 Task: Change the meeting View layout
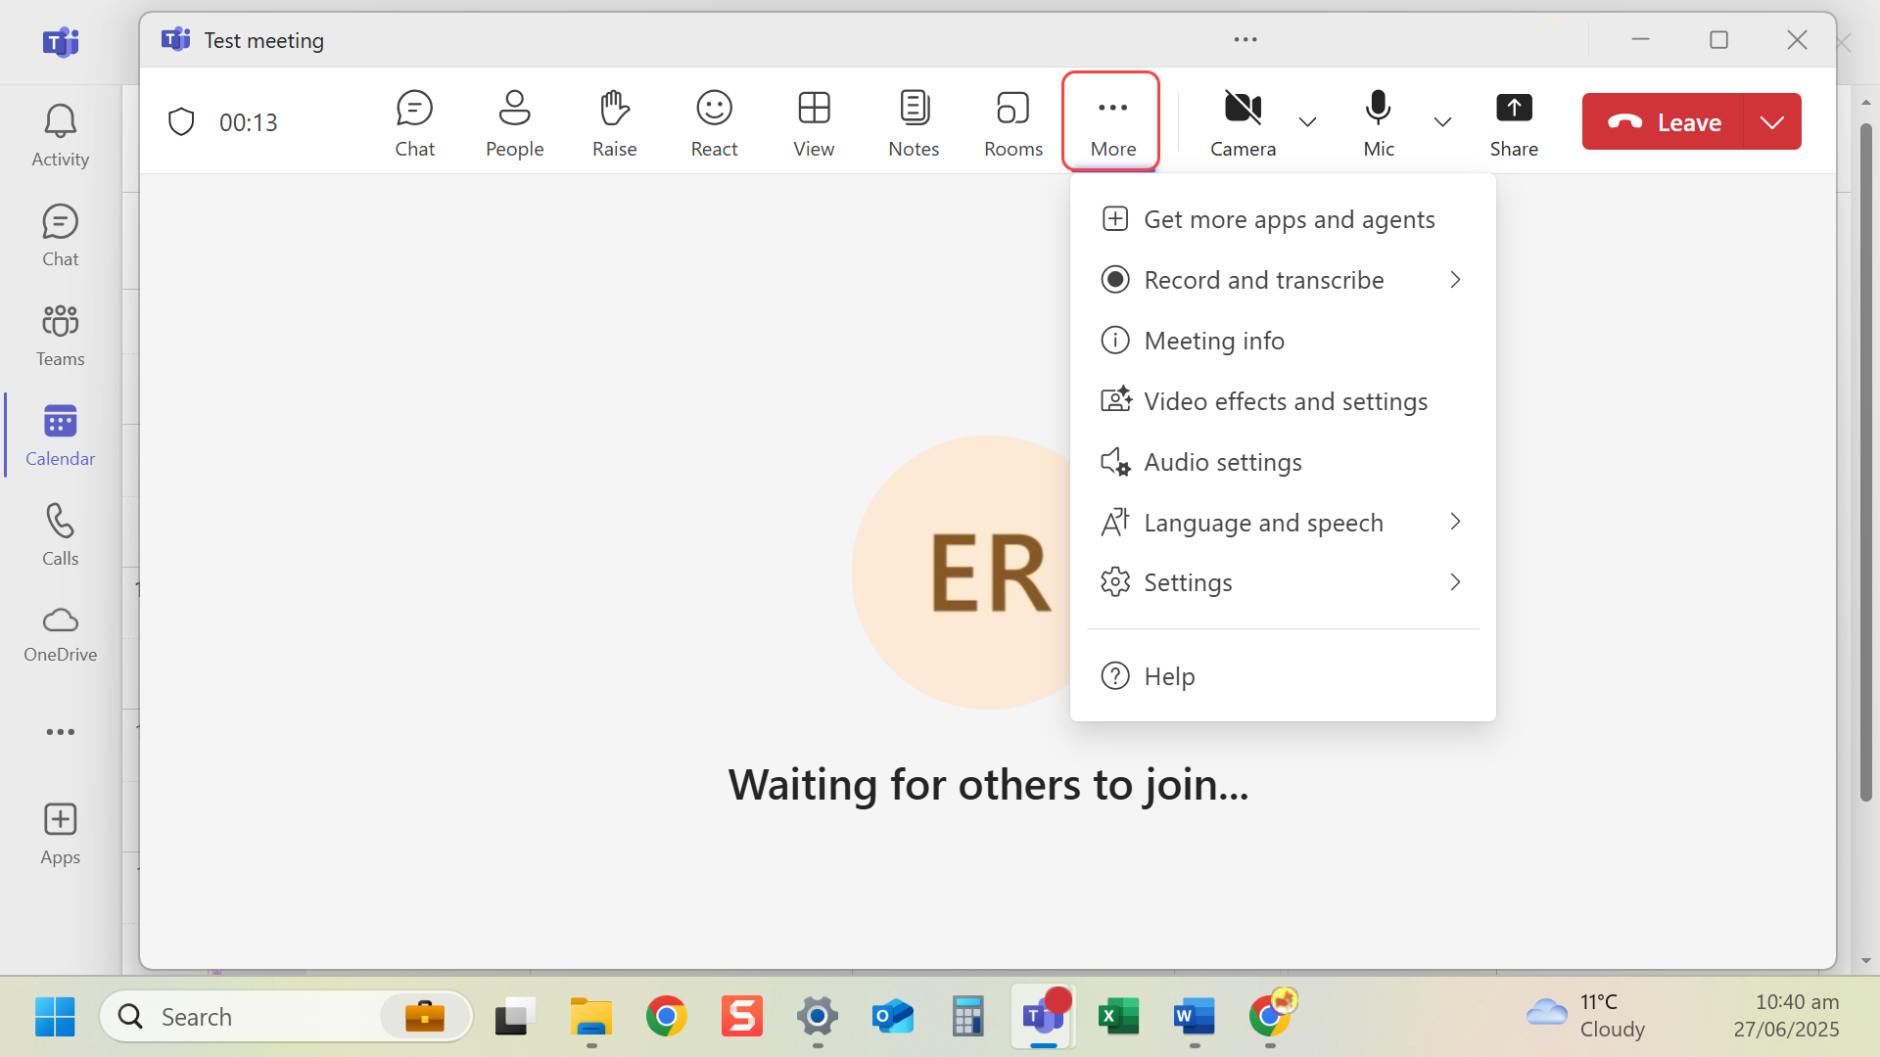(x=814, y=122)
